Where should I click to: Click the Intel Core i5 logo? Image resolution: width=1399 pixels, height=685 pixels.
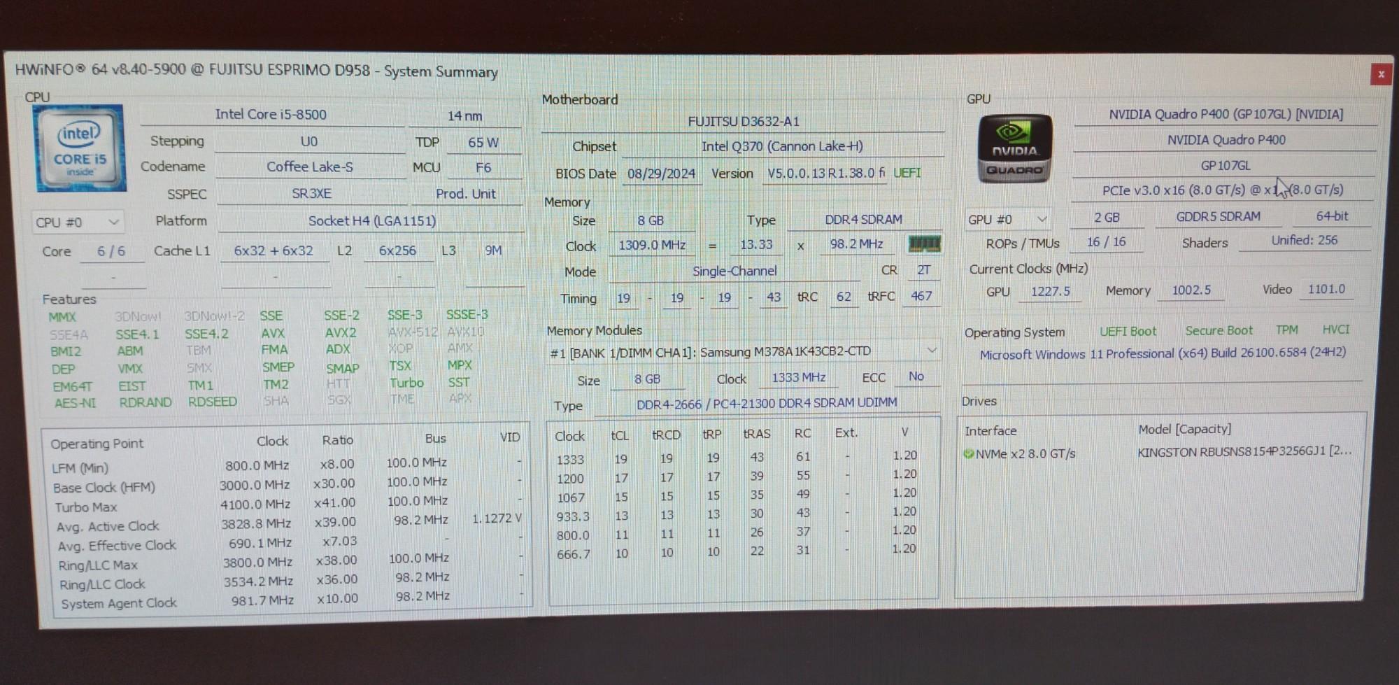coord(80,148)
